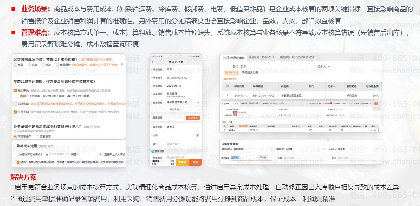Check the 仓库 cost factor checkbox
The image size is (420, 206).
coord(29,65)
